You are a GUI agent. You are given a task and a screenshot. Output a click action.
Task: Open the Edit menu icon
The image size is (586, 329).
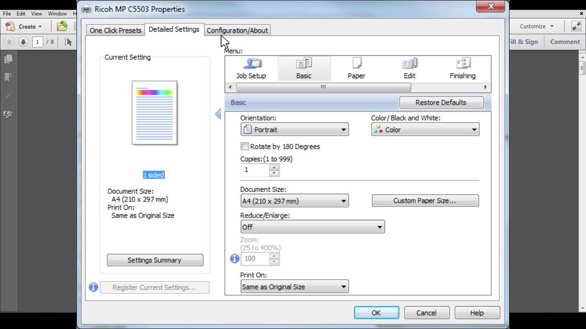[409, 69]
